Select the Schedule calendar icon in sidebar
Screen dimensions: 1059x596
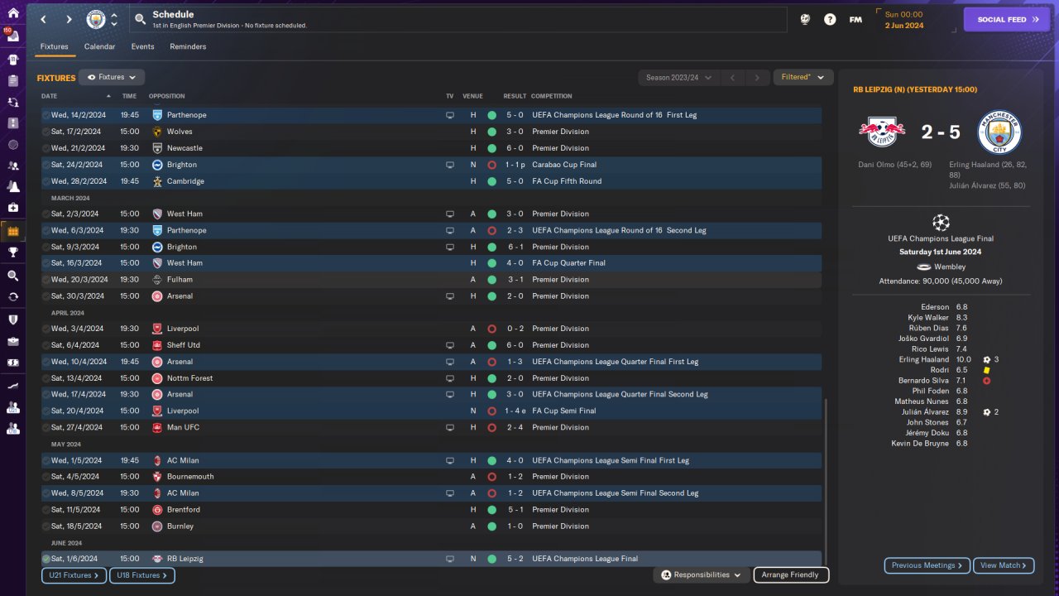(x=12, y=231)
